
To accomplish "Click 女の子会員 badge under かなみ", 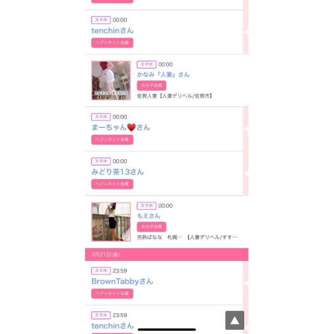I will click(x=151, y=86).
